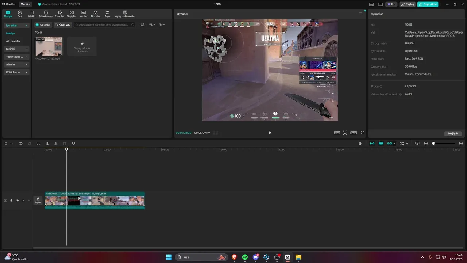Play the preview video
Viewport: 467px width, 263px height.
[x=270, y=133]
